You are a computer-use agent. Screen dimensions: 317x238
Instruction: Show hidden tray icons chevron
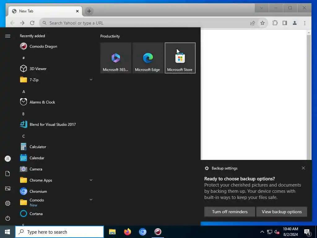click(262, 232)
